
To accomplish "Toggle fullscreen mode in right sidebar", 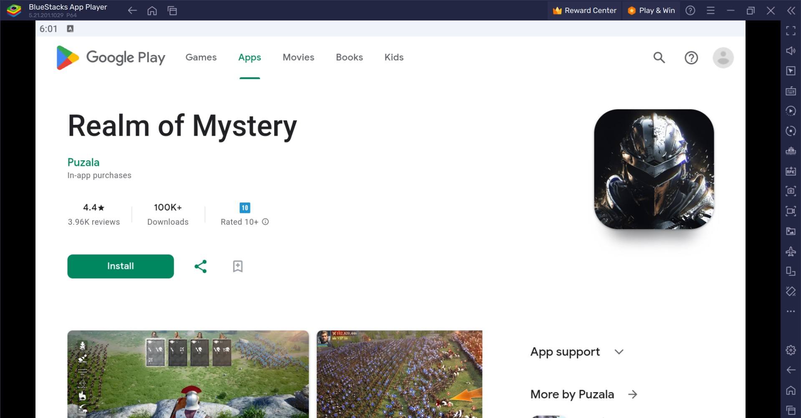I will pos(791,30).
